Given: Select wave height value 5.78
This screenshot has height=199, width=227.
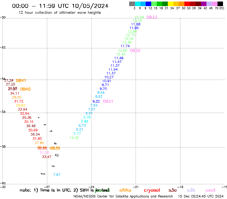Looking at the screenshot, I should pos(87,117).
